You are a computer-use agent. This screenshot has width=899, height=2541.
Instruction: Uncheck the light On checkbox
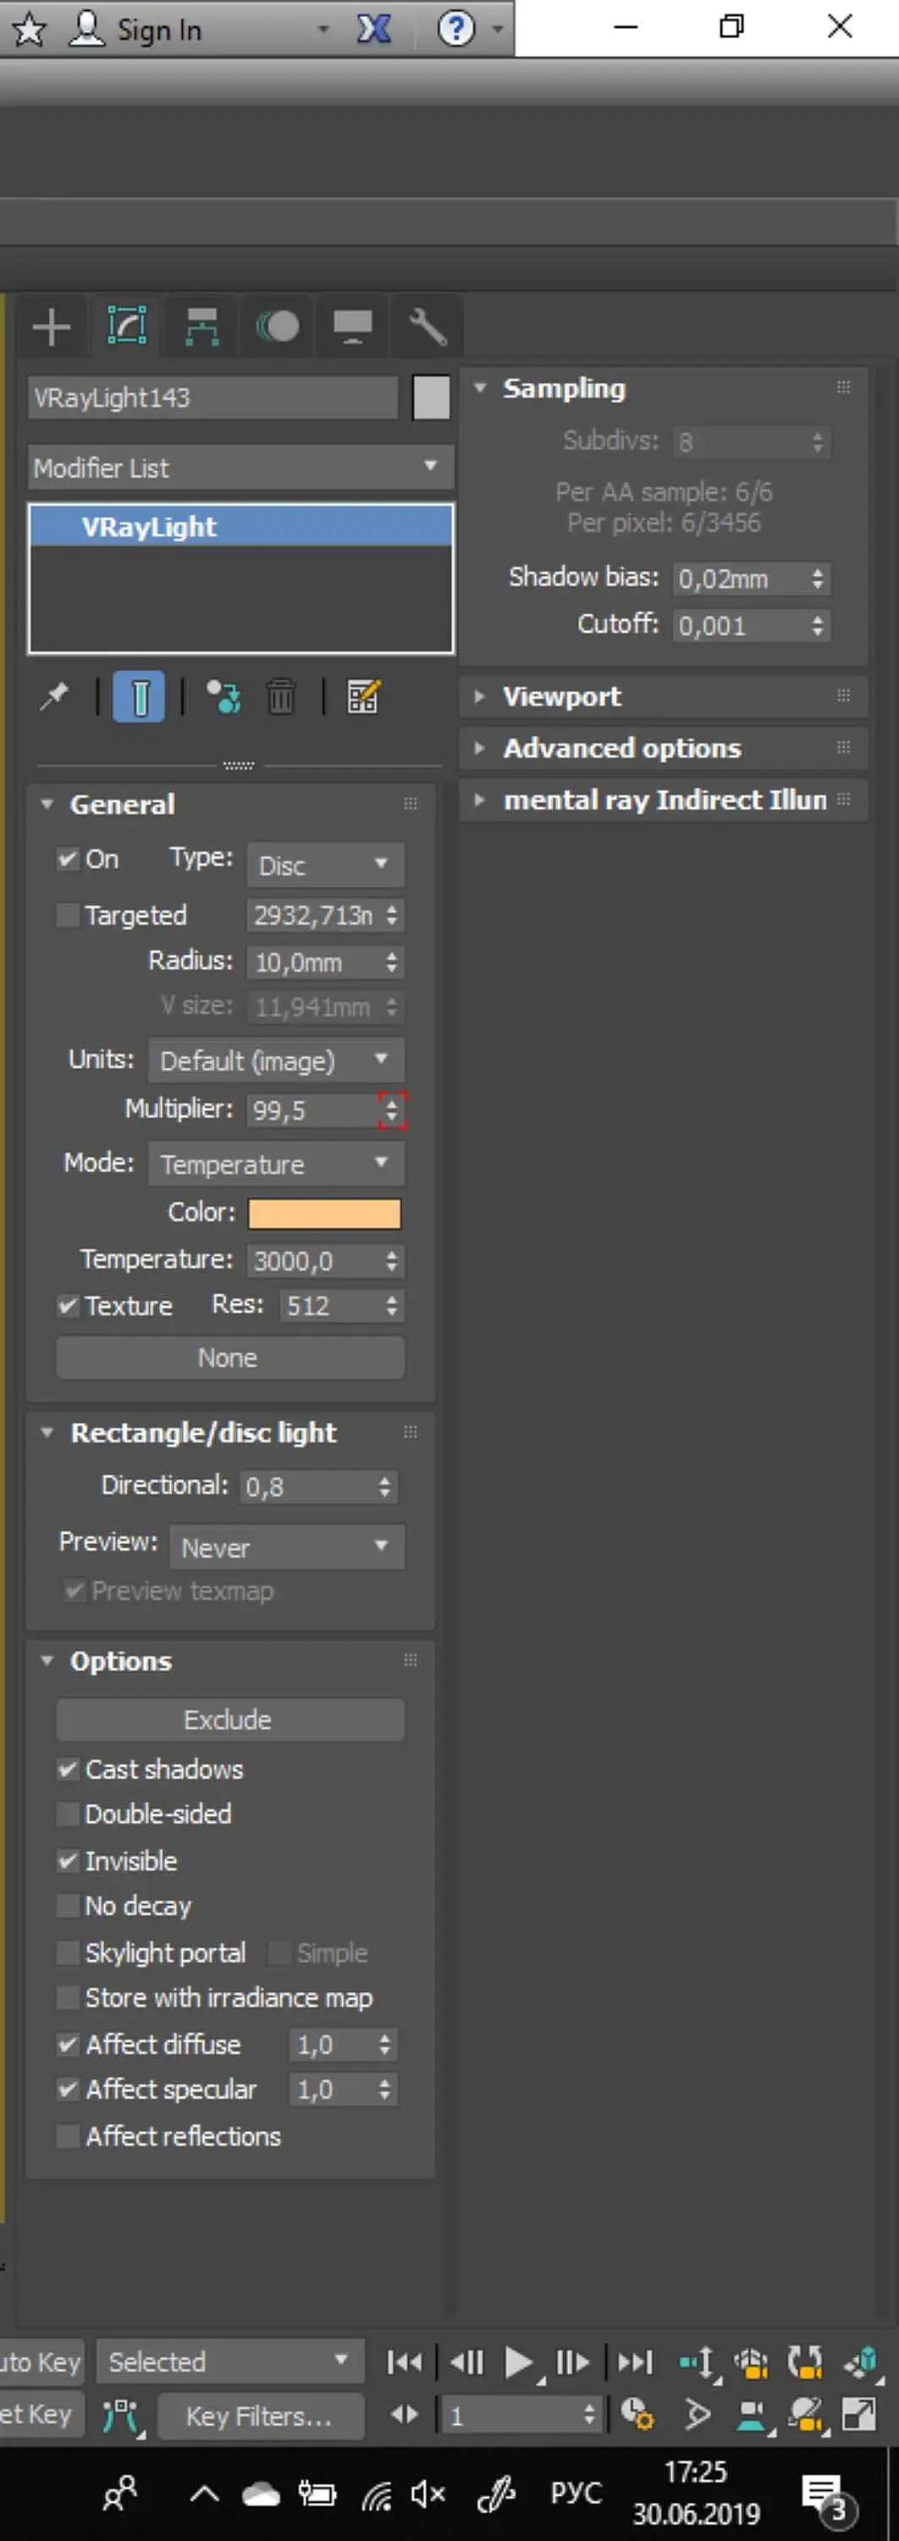point(67,859)
